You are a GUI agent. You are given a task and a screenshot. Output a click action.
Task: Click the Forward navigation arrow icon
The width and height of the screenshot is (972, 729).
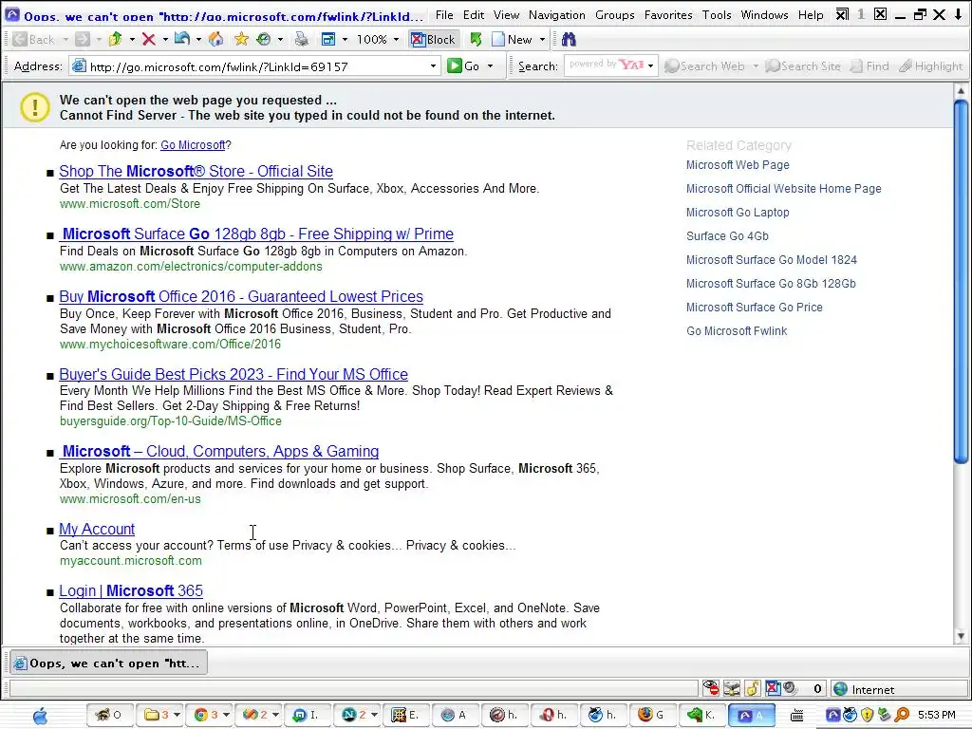pyautogui.click(x=82, y=40)
